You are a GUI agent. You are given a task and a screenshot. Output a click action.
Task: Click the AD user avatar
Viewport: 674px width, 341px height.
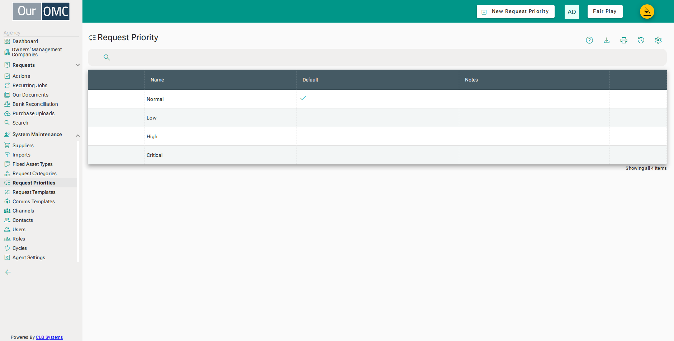(572, 12)
